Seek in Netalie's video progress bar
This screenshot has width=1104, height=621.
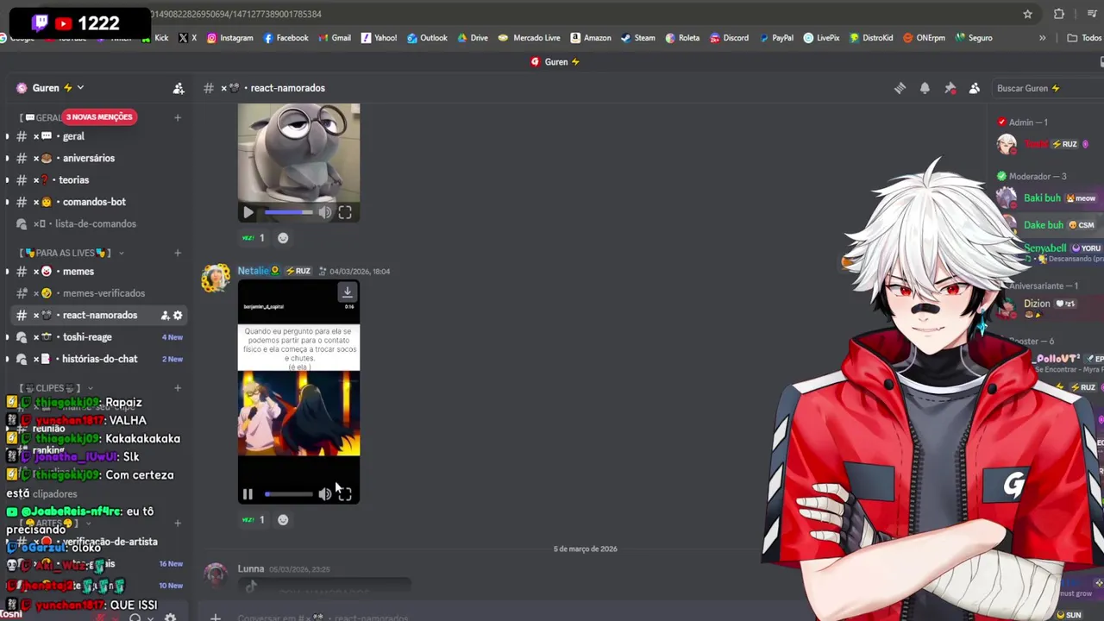pyautogui.click(x=289, y=494)
